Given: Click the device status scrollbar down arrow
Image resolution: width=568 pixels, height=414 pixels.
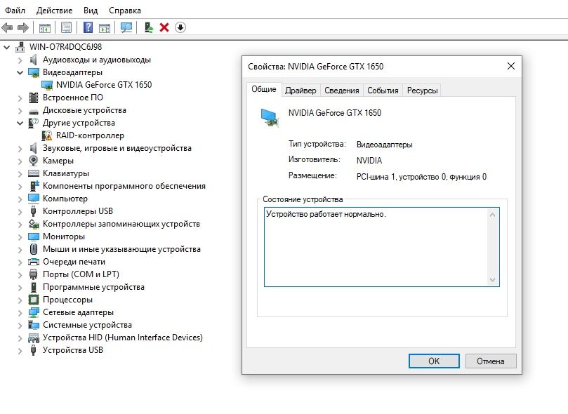Looking at the screenshot, I should (x=492, y=279).
